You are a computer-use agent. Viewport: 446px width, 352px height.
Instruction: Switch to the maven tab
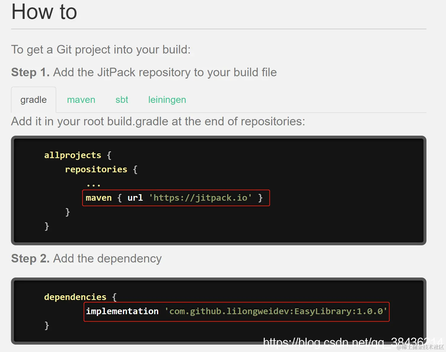pos(81,100)
